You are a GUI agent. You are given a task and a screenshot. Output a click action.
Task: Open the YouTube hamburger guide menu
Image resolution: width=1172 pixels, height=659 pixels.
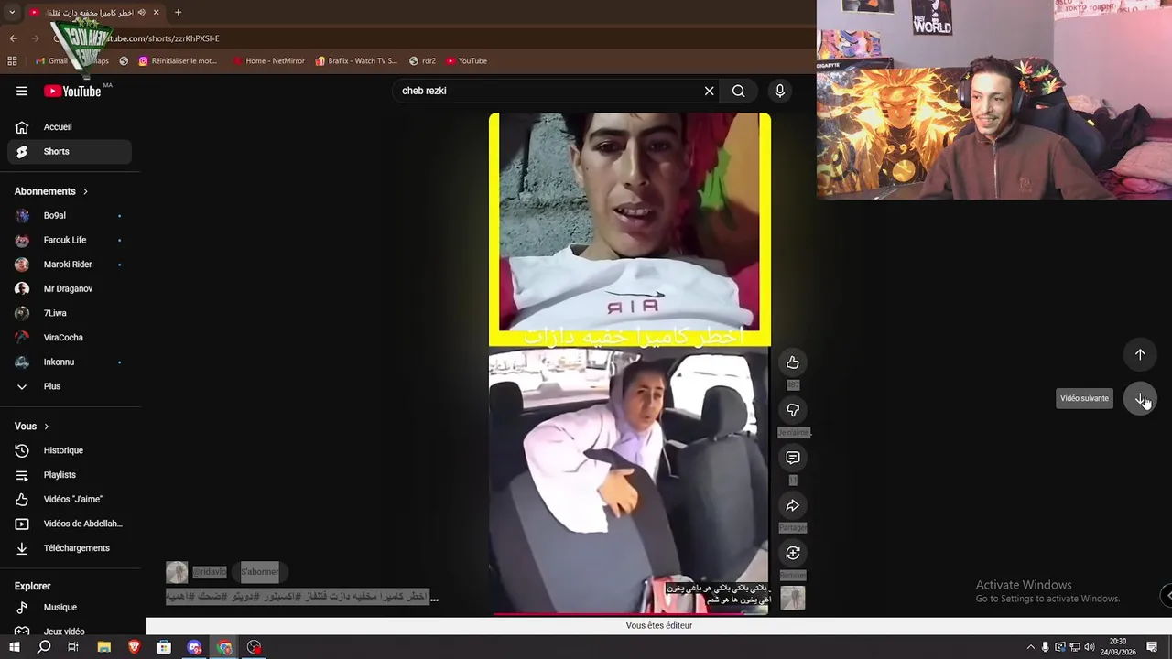coord(22,91)
